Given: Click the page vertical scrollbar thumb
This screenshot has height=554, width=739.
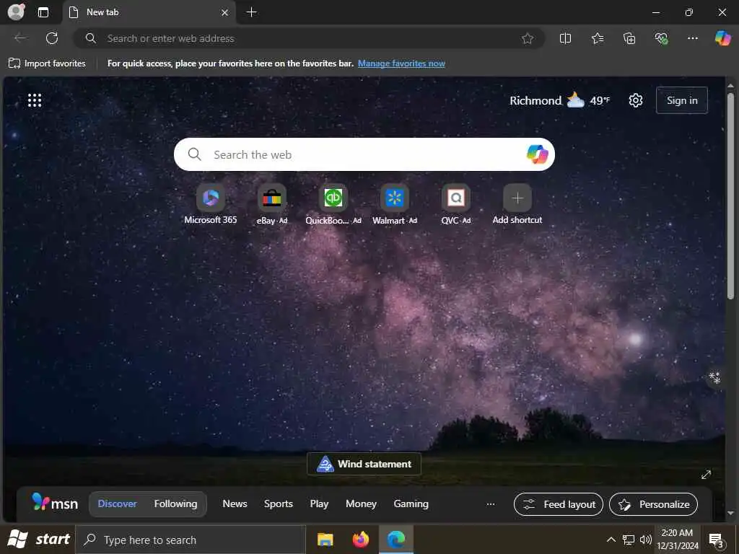Looking at the screenshot, I should 730,195.
